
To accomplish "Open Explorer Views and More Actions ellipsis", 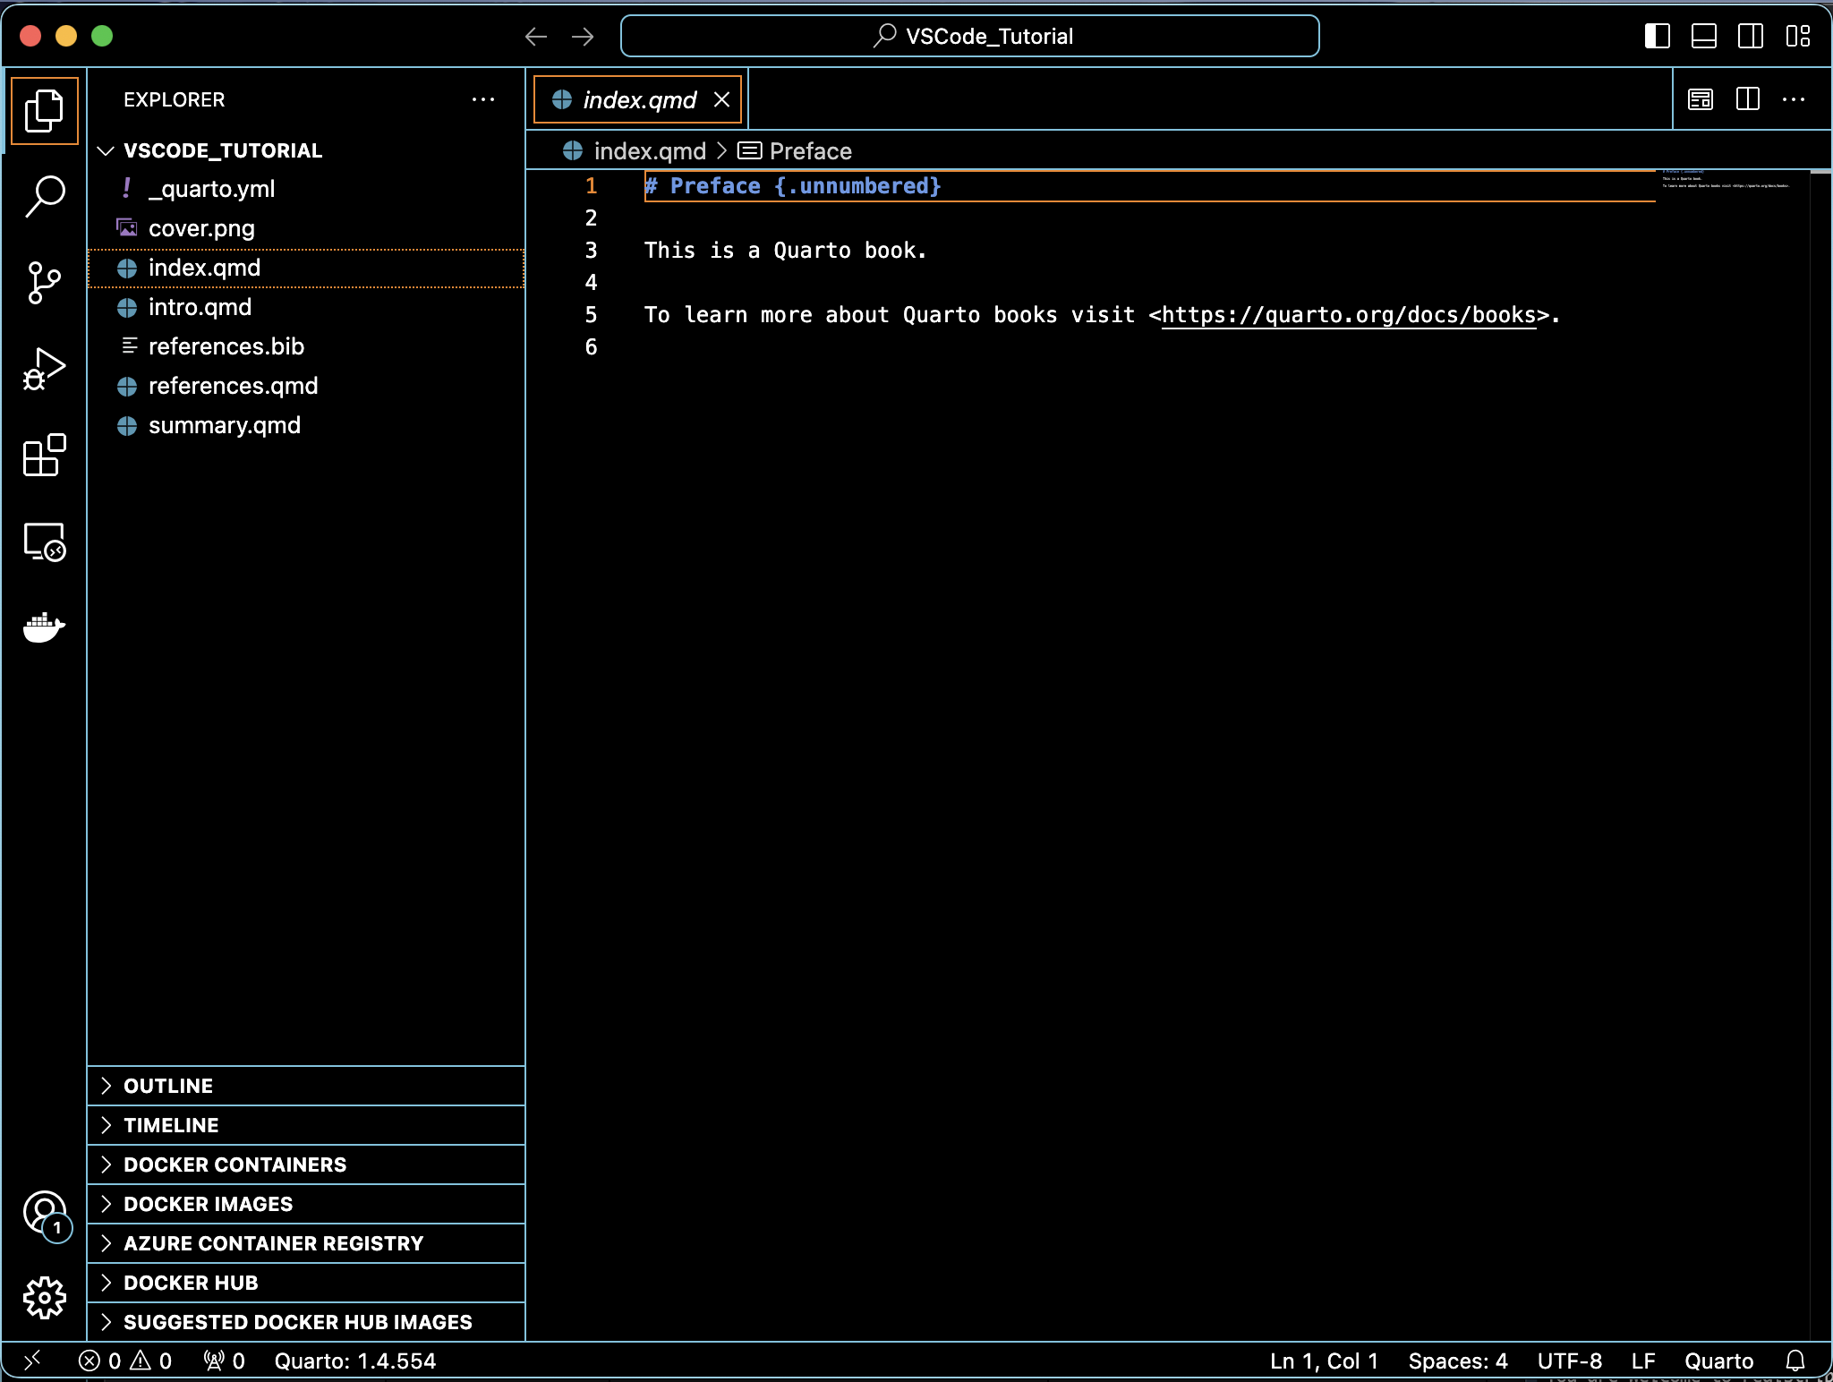I will tap(483, 99).
